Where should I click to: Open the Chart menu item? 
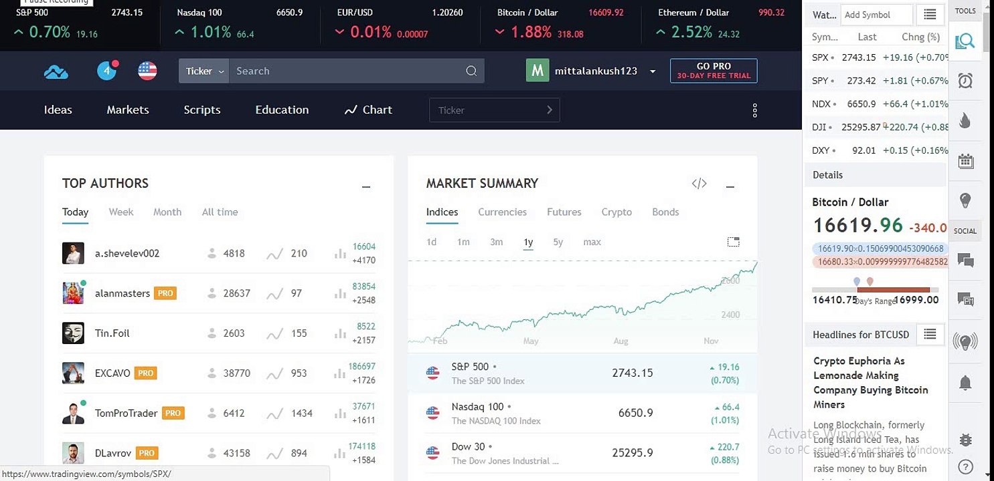point(368,110)
